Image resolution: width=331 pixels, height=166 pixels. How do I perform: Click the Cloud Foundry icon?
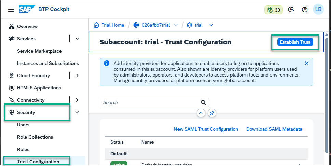click(12, 75)
